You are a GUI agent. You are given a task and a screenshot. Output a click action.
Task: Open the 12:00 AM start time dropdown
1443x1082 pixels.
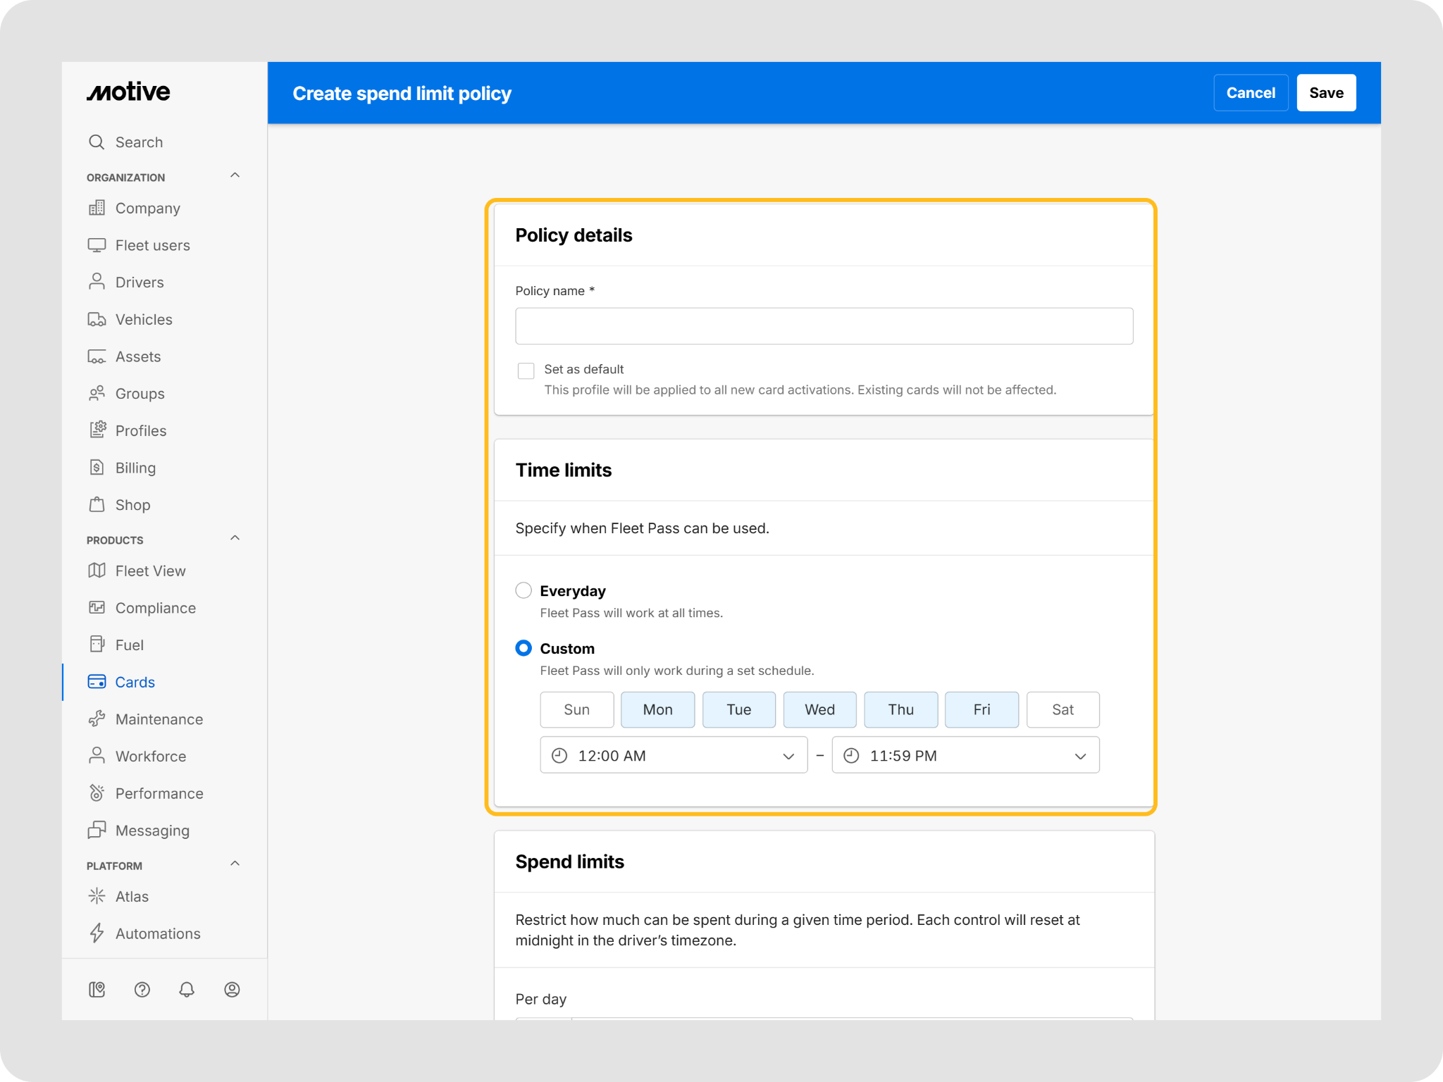point(674,755)
